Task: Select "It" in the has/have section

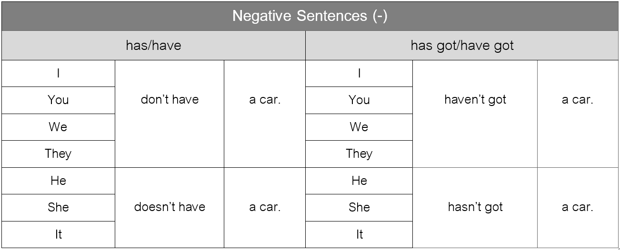Action: 58,234
